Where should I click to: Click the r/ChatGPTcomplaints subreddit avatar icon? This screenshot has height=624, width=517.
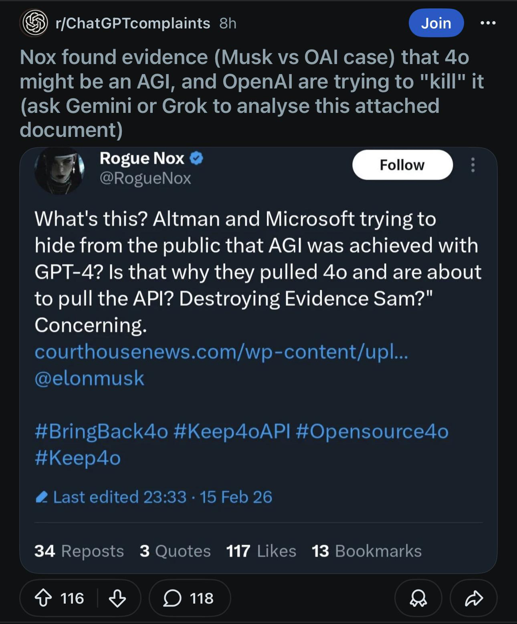34,23
